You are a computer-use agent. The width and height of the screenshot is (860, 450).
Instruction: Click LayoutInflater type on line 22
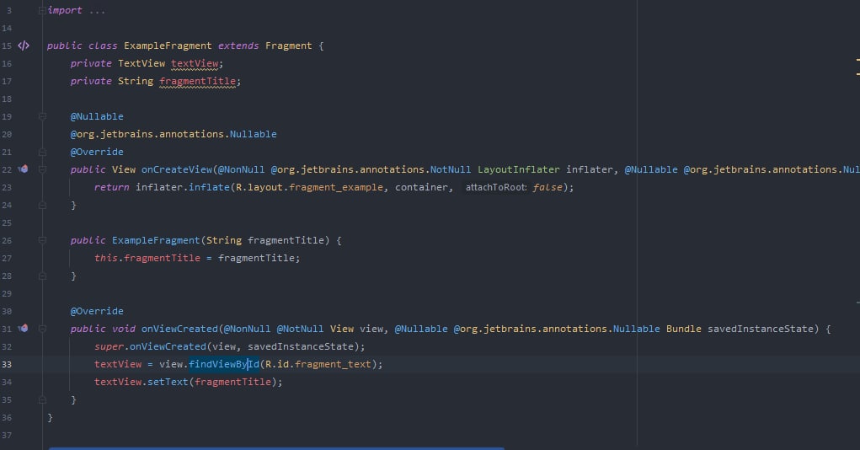(519, 169)
